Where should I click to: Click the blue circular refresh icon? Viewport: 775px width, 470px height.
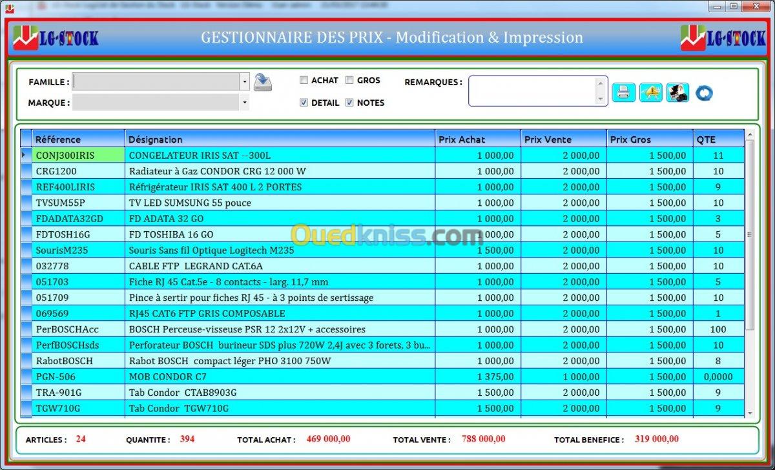click(704, 93)
